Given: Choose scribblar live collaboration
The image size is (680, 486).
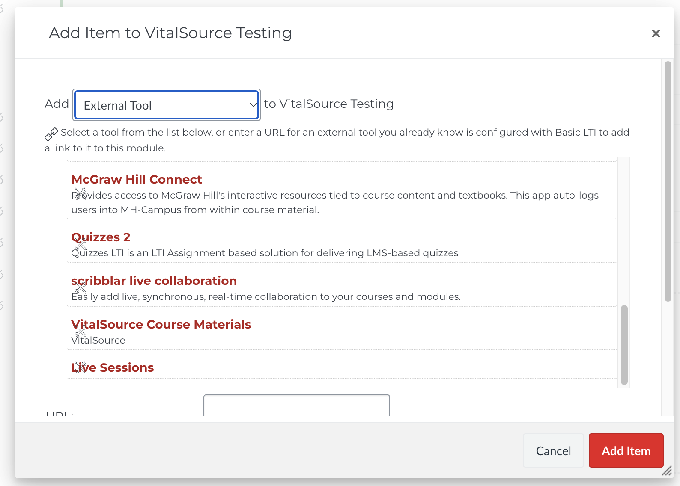Looking at the screenshot, I should coord(154,281).
